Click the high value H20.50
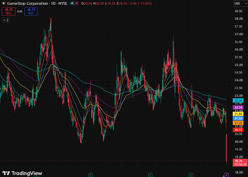Viewport: 248px width, 177px height. (x=98, y=3)
